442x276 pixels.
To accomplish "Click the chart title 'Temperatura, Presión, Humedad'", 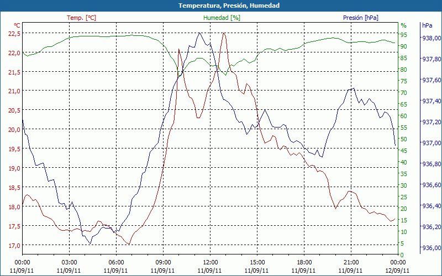I will pyautogui.click(x=229, y=6).
